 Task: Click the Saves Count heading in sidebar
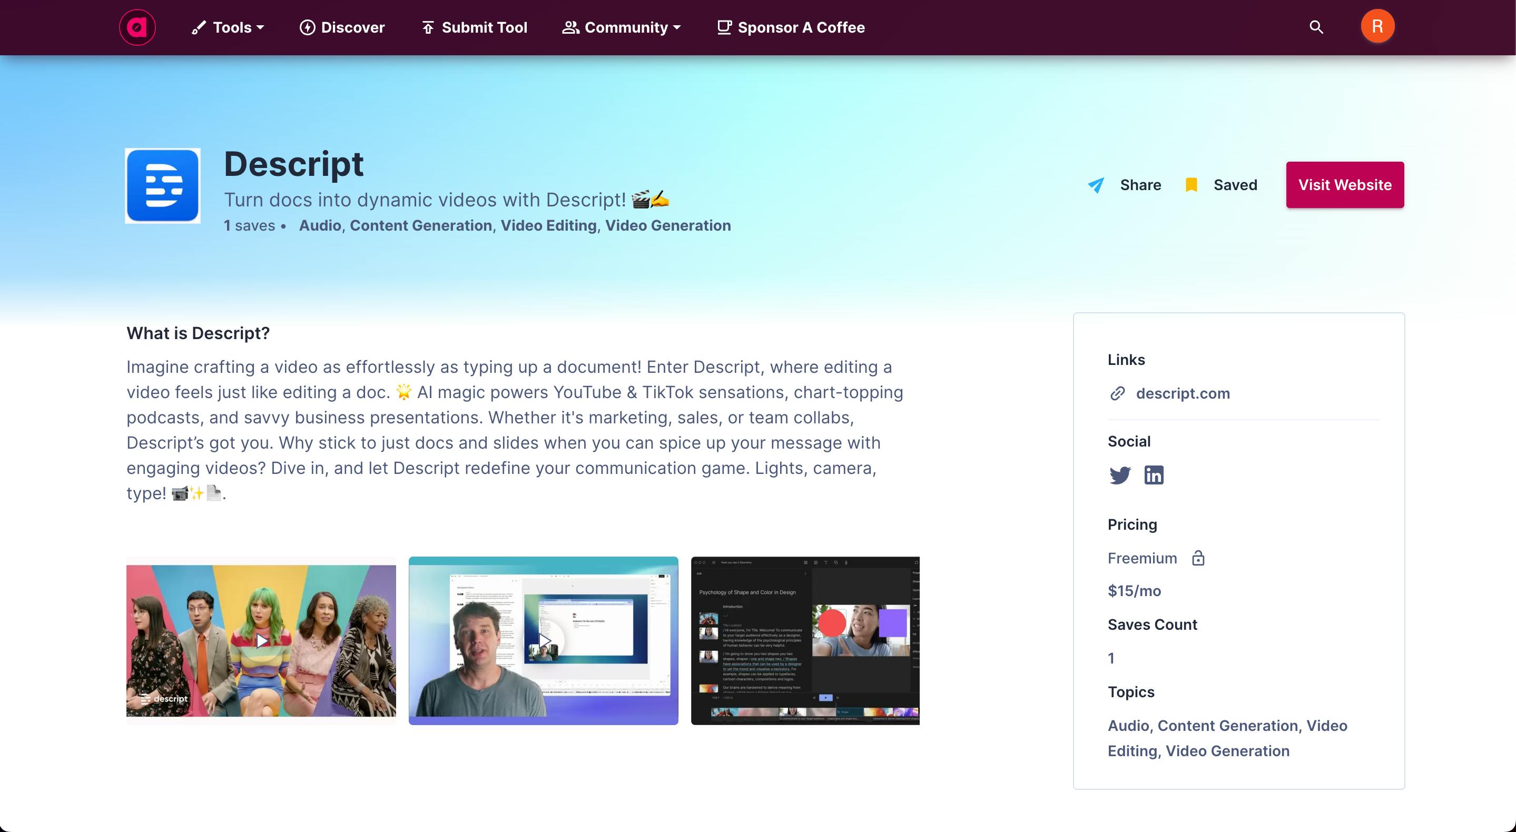coord(1153,625)
